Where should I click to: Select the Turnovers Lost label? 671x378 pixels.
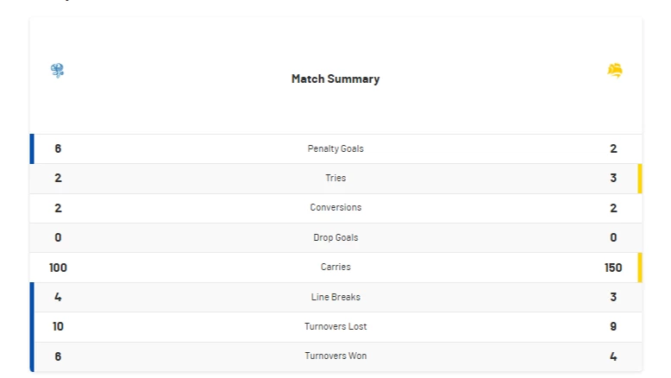click(x=335, y=326)
